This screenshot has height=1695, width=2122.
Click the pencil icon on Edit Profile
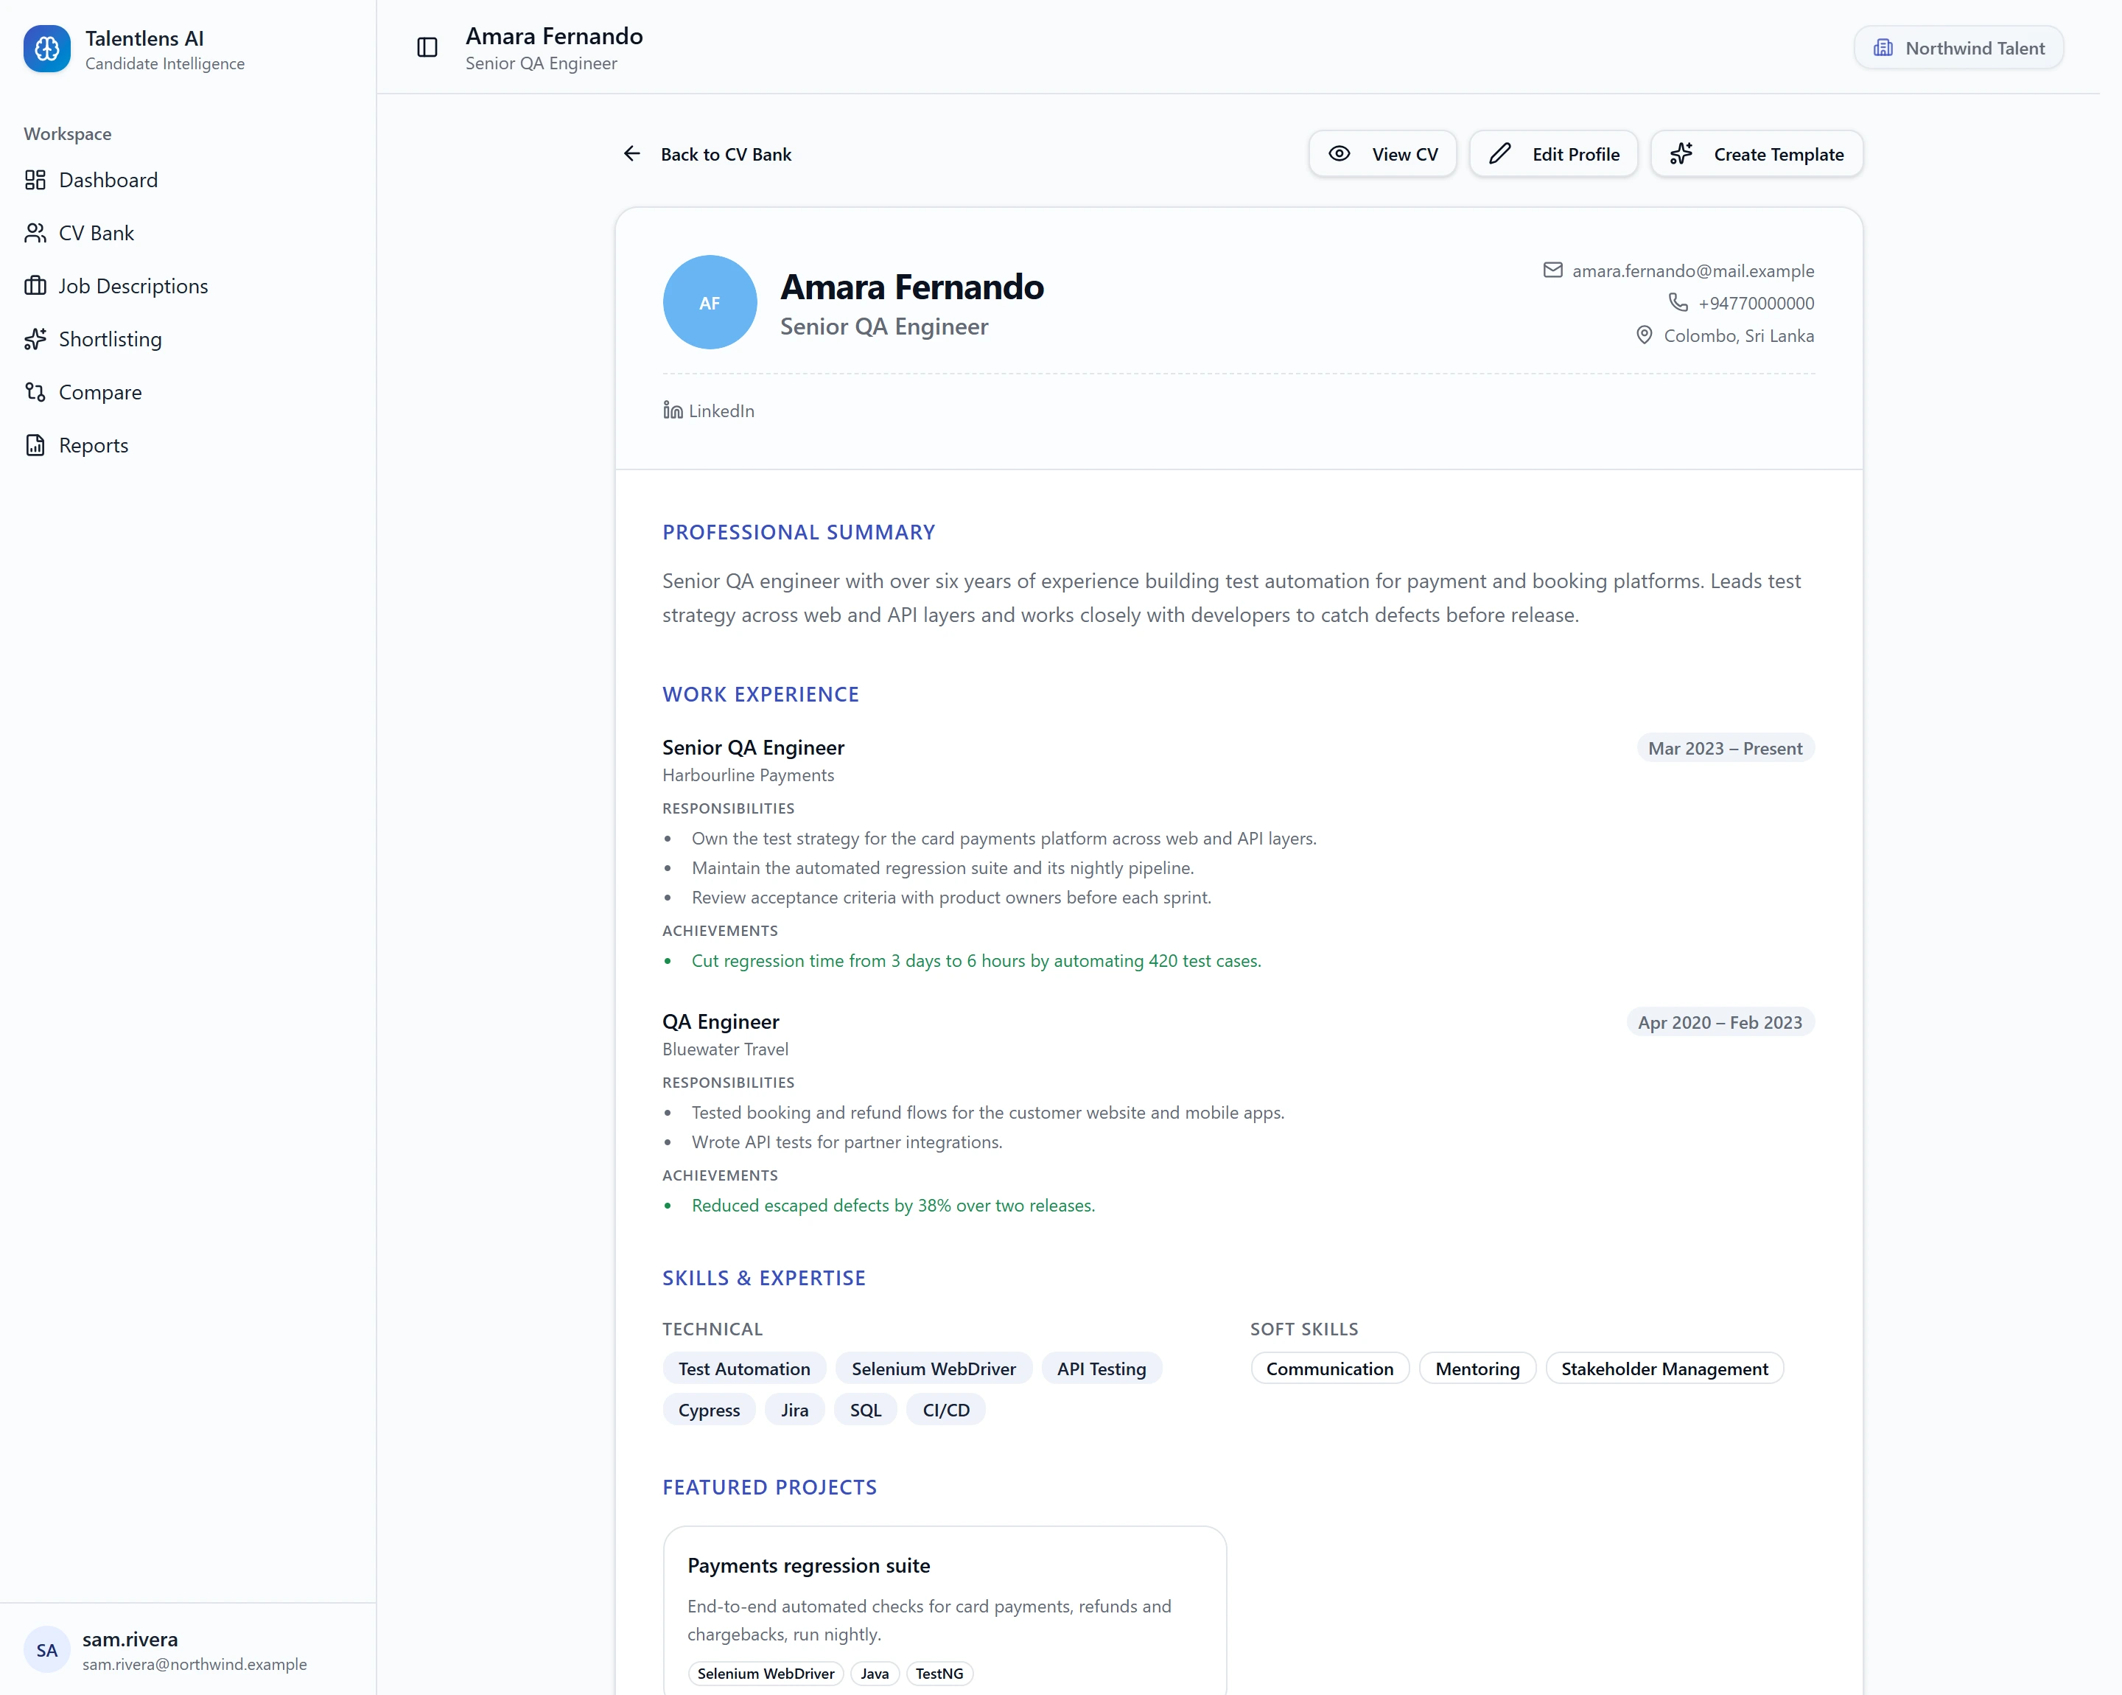(1499, 153)
